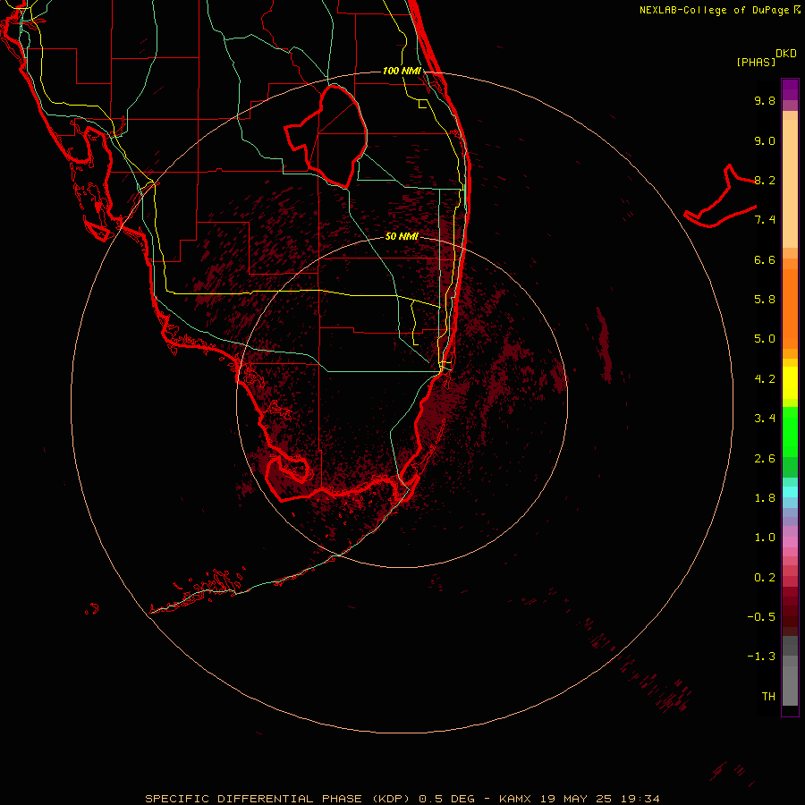805x805 pixels.
Task: Click the 9.0 value on the scale
Action: pos(765,140)
